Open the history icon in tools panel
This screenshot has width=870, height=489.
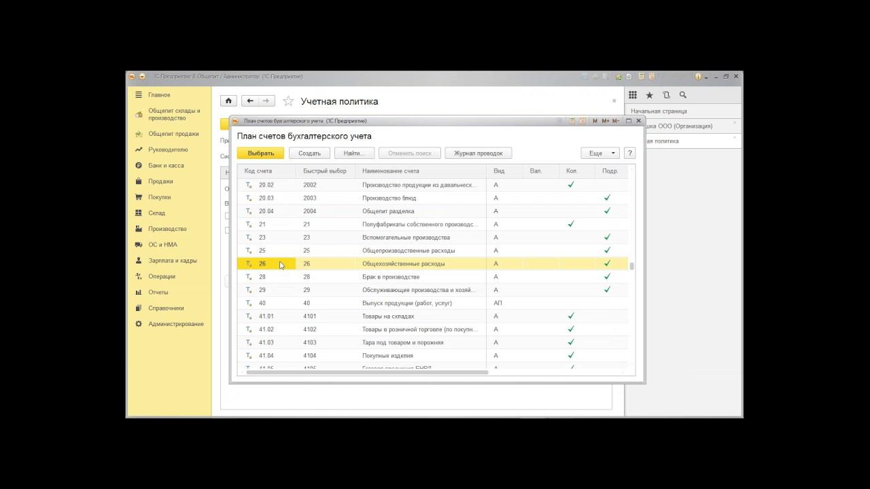666,95
